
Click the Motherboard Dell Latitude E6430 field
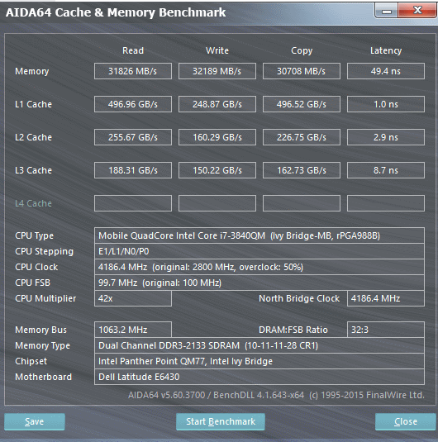click(x=259, y=377)
